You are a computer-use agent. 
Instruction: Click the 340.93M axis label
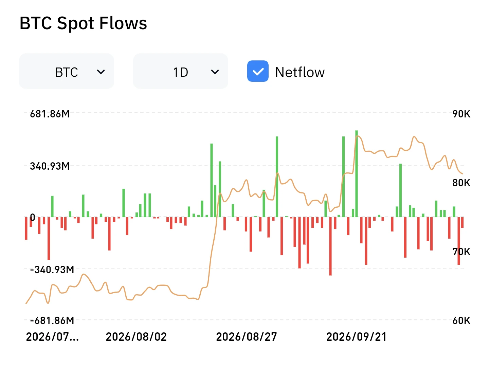click(50, 166)
